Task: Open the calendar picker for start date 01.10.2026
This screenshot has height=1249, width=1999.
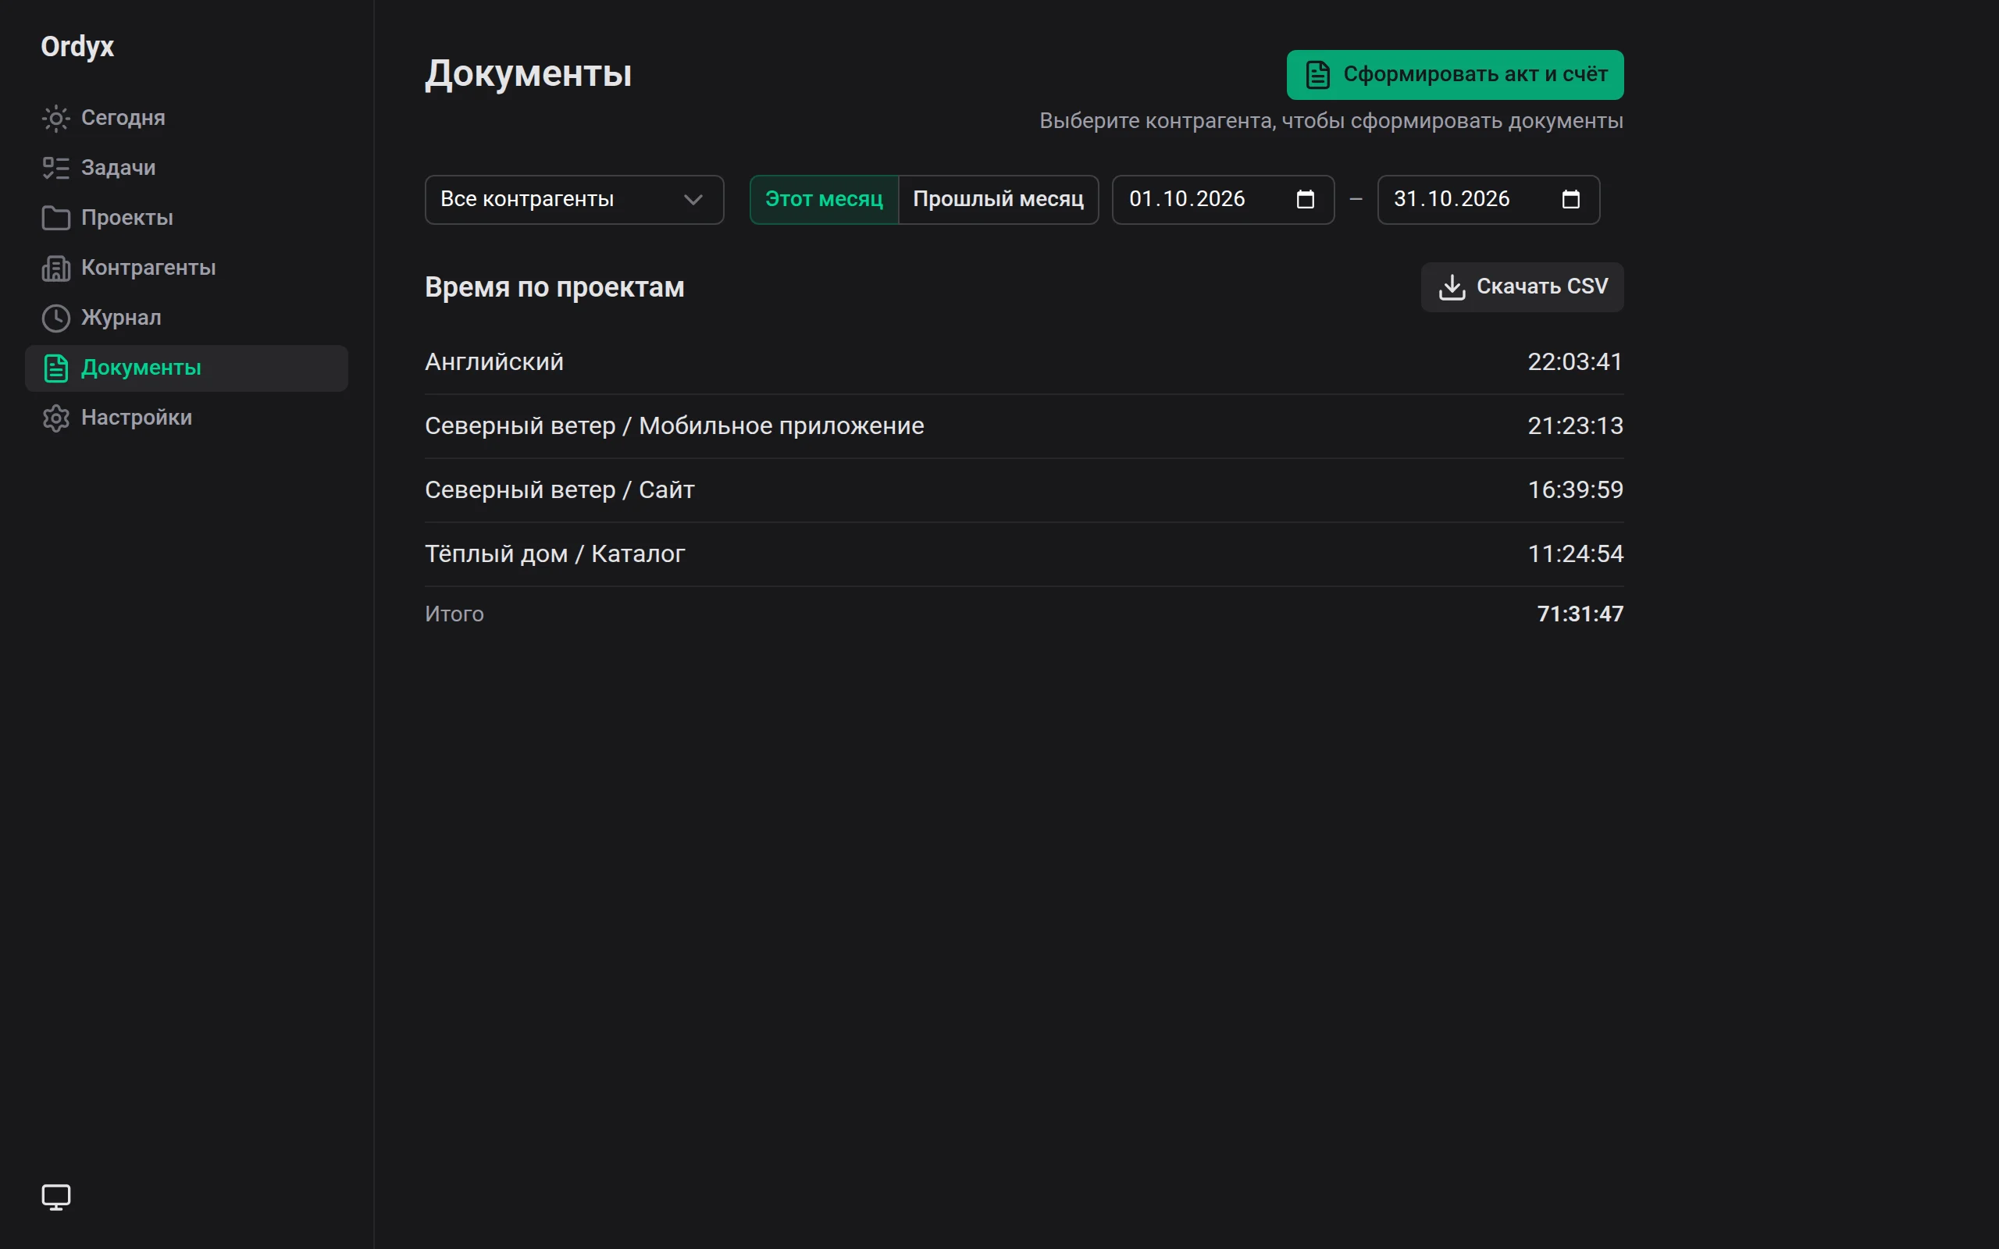Action: coord(1305,200)
